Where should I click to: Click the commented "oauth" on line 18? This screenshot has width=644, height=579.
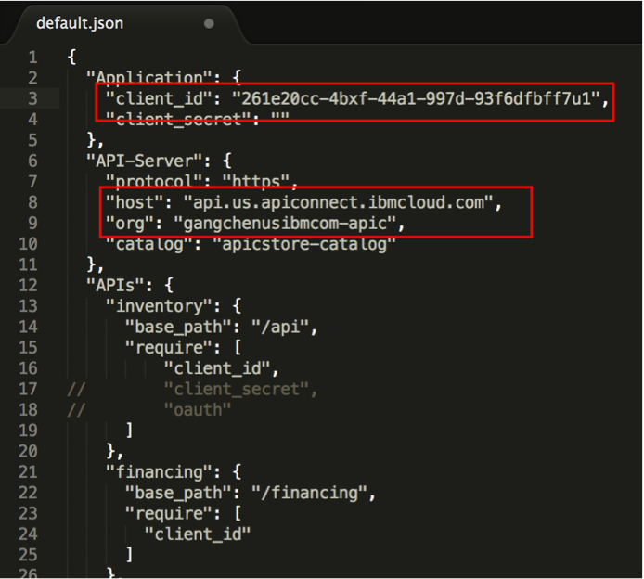coord(198,410)
